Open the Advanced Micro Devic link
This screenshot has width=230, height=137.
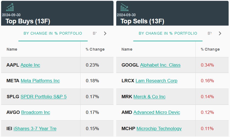pyautogui.click(x=157, y=113)
